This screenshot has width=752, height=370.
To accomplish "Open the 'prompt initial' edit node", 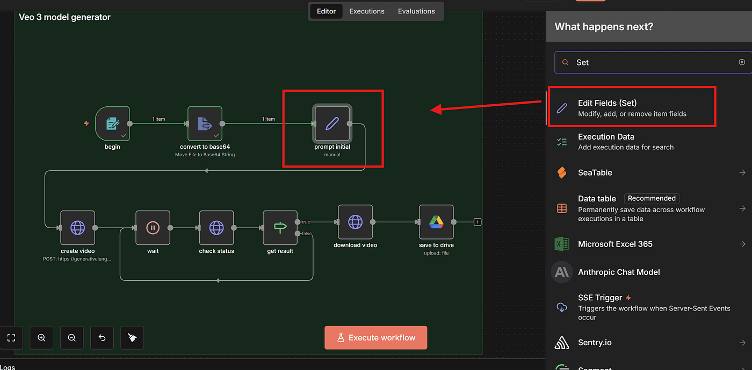I will (332, 124).
